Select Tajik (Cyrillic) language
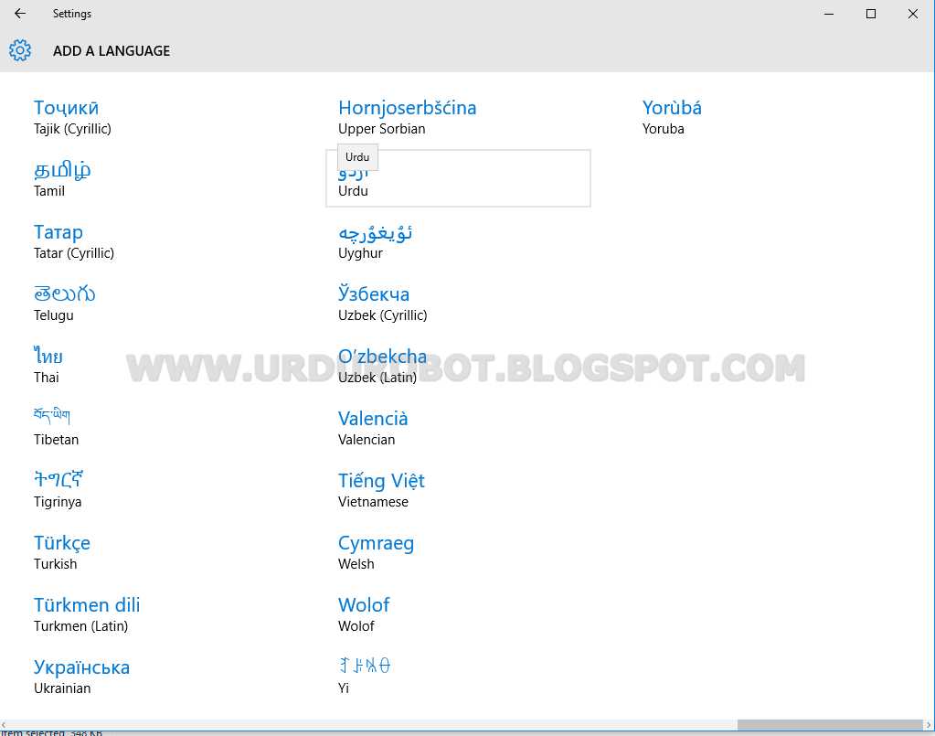Screen dimensions: 935x736 (73, 117)
